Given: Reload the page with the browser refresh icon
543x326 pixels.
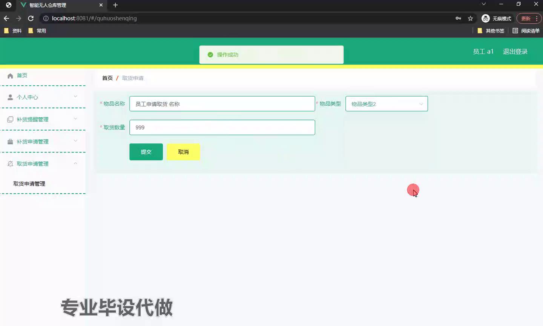Looking at the screenshot, I should tap(31, 18).
